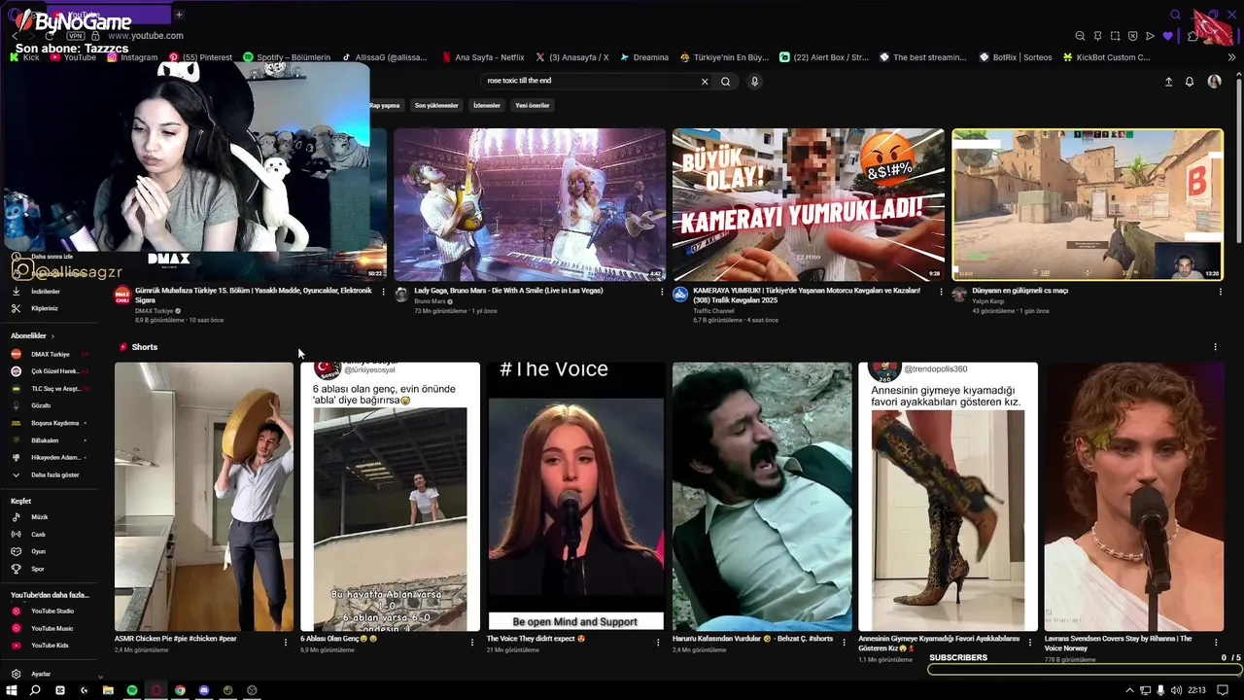
Task: Click the YouTube Studio icon in sidebar
Action: (x=16, y=611)
